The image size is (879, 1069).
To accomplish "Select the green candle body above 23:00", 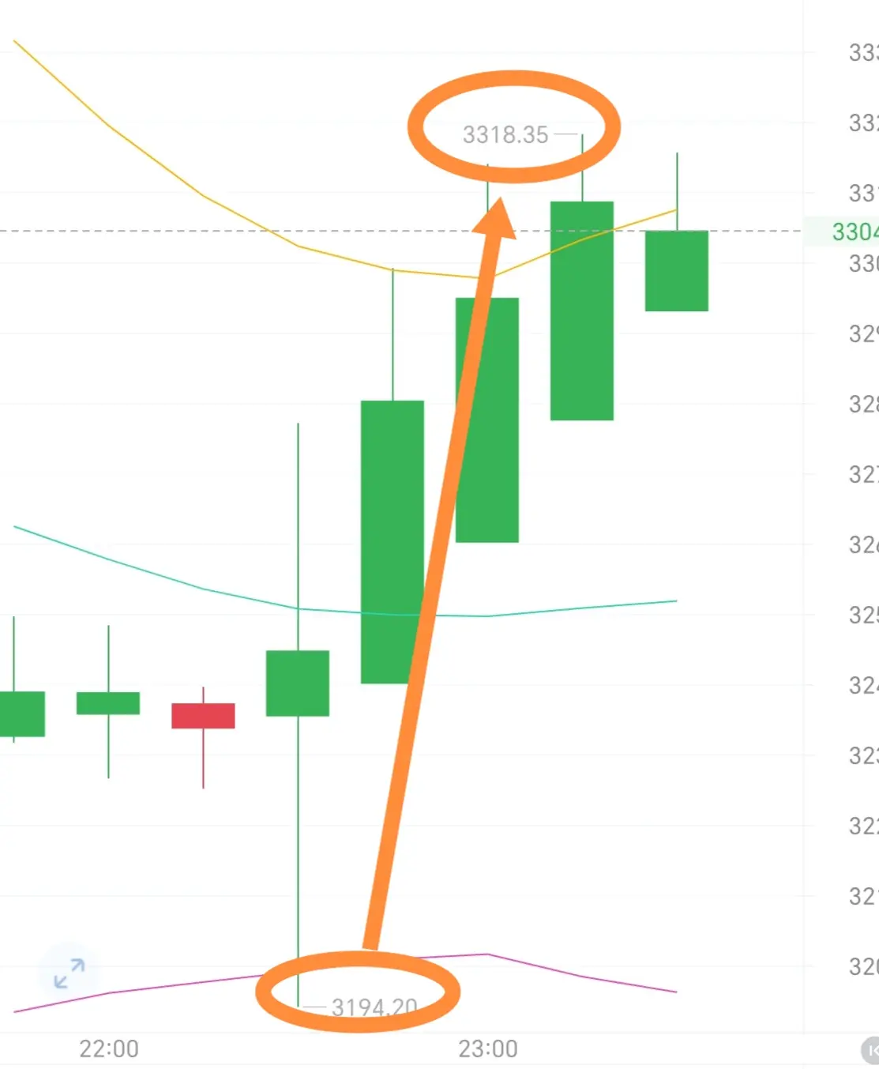I will [487, 420].
